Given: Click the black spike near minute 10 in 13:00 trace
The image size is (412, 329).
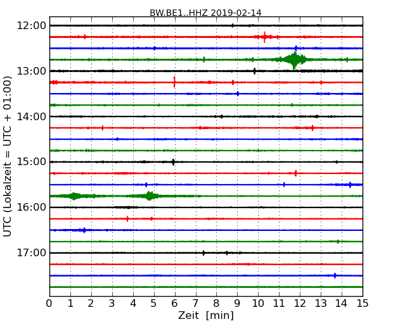Looking at the screenshot, I should click(x=254, y=71).
